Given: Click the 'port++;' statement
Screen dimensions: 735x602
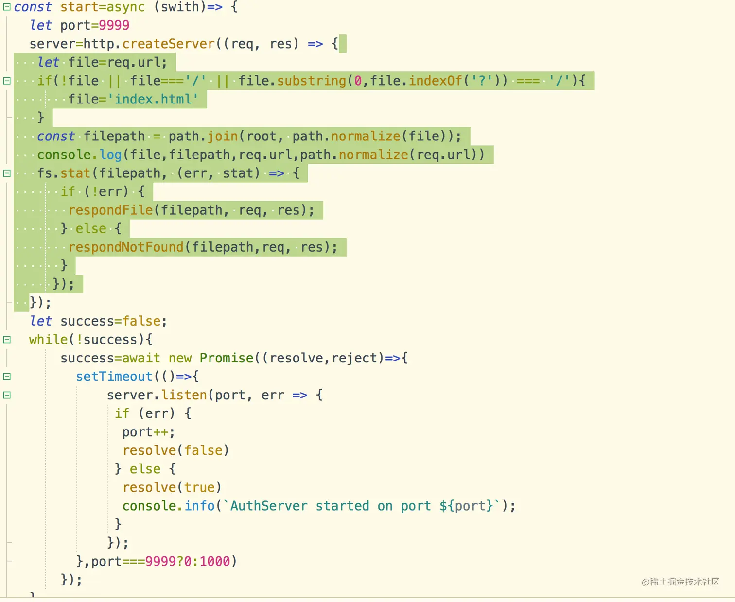Looking at the screenshot, I should click(x=148, y=432).
